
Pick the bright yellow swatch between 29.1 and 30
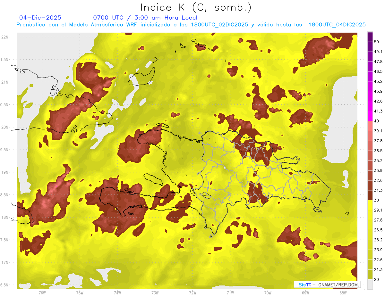pos(370,205)
